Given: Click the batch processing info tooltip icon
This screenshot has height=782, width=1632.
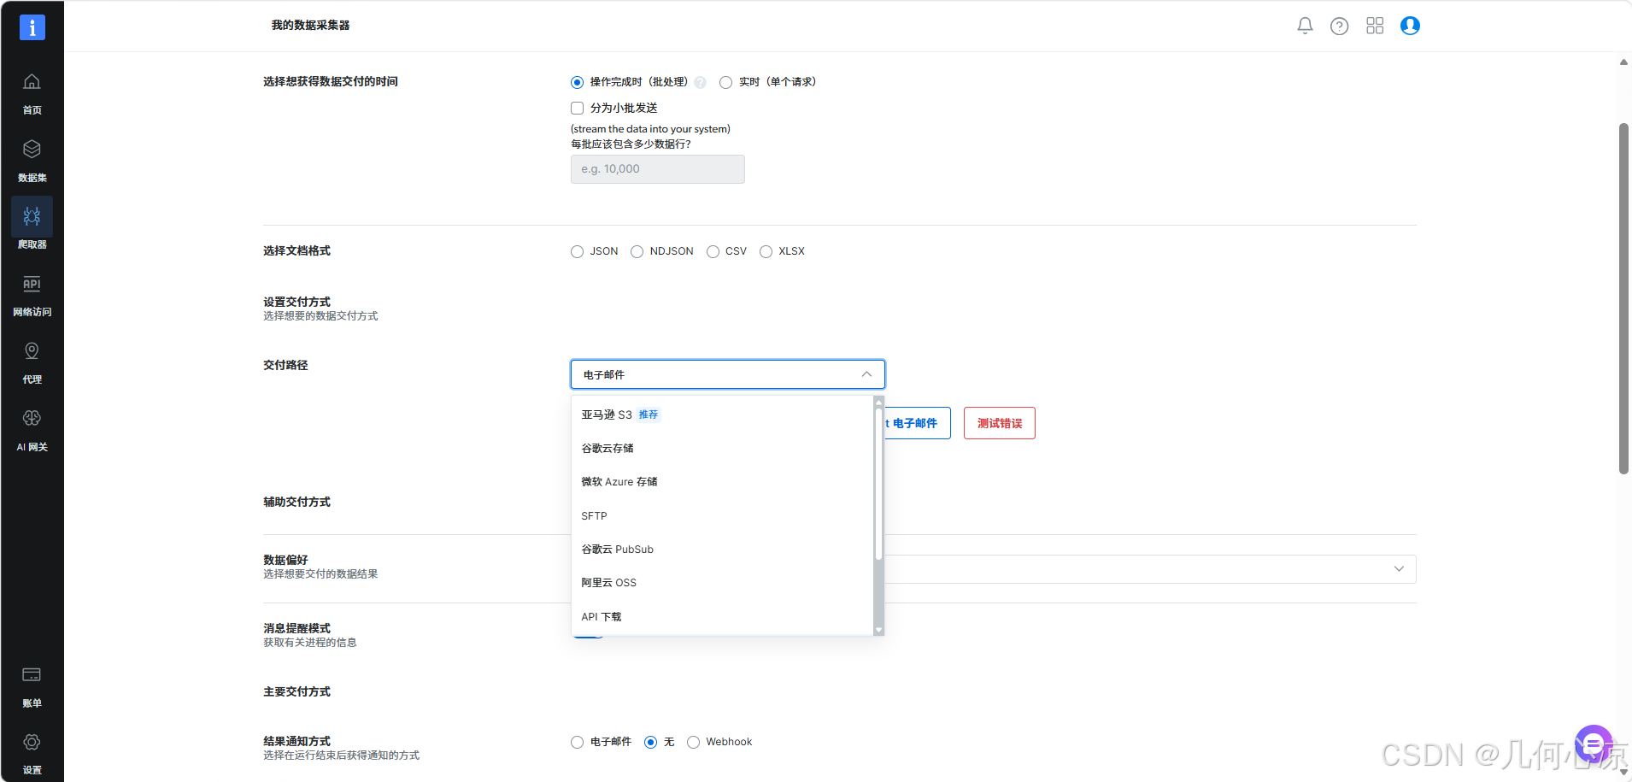Looking at the screenshot, I should coord(700,82).
